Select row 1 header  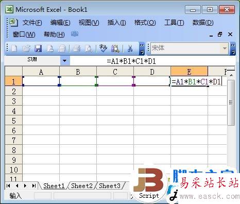click(x=13, y=81)
